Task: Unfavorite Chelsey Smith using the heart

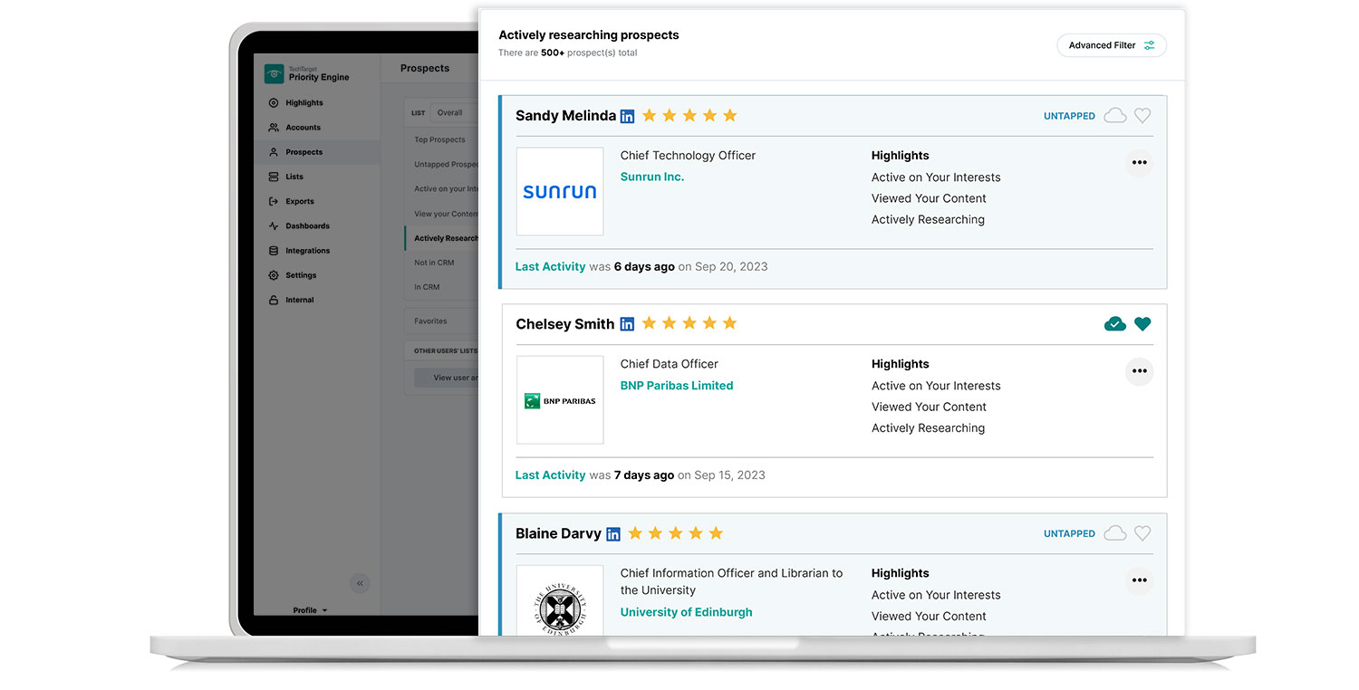Action: click(1142, 324)
